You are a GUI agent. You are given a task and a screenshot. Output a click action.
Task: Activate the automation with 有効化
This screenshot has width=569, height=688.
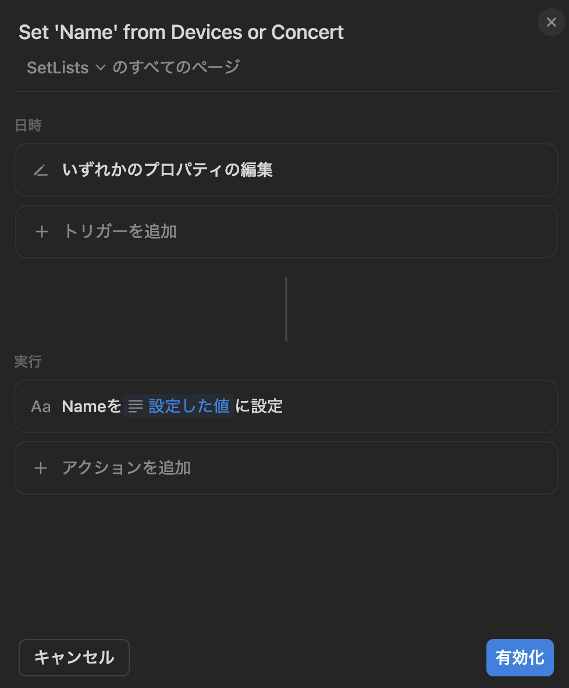pos(520,657)
